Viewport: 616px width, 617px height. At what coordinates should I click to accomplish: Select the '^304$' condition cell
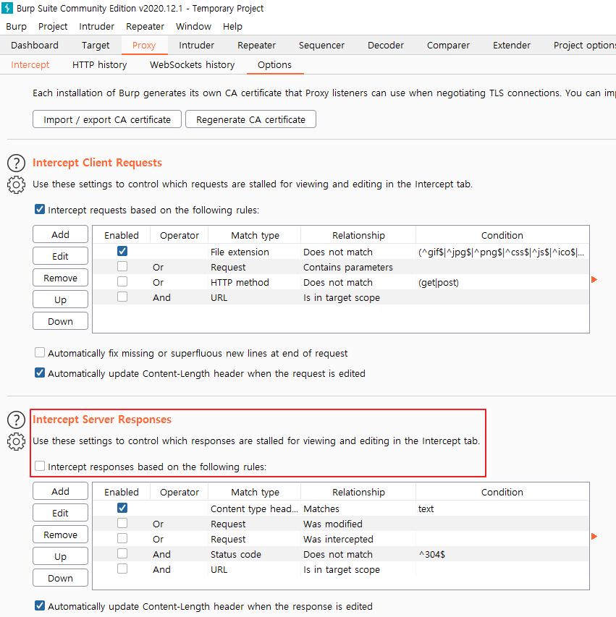(x=502, y=555)
